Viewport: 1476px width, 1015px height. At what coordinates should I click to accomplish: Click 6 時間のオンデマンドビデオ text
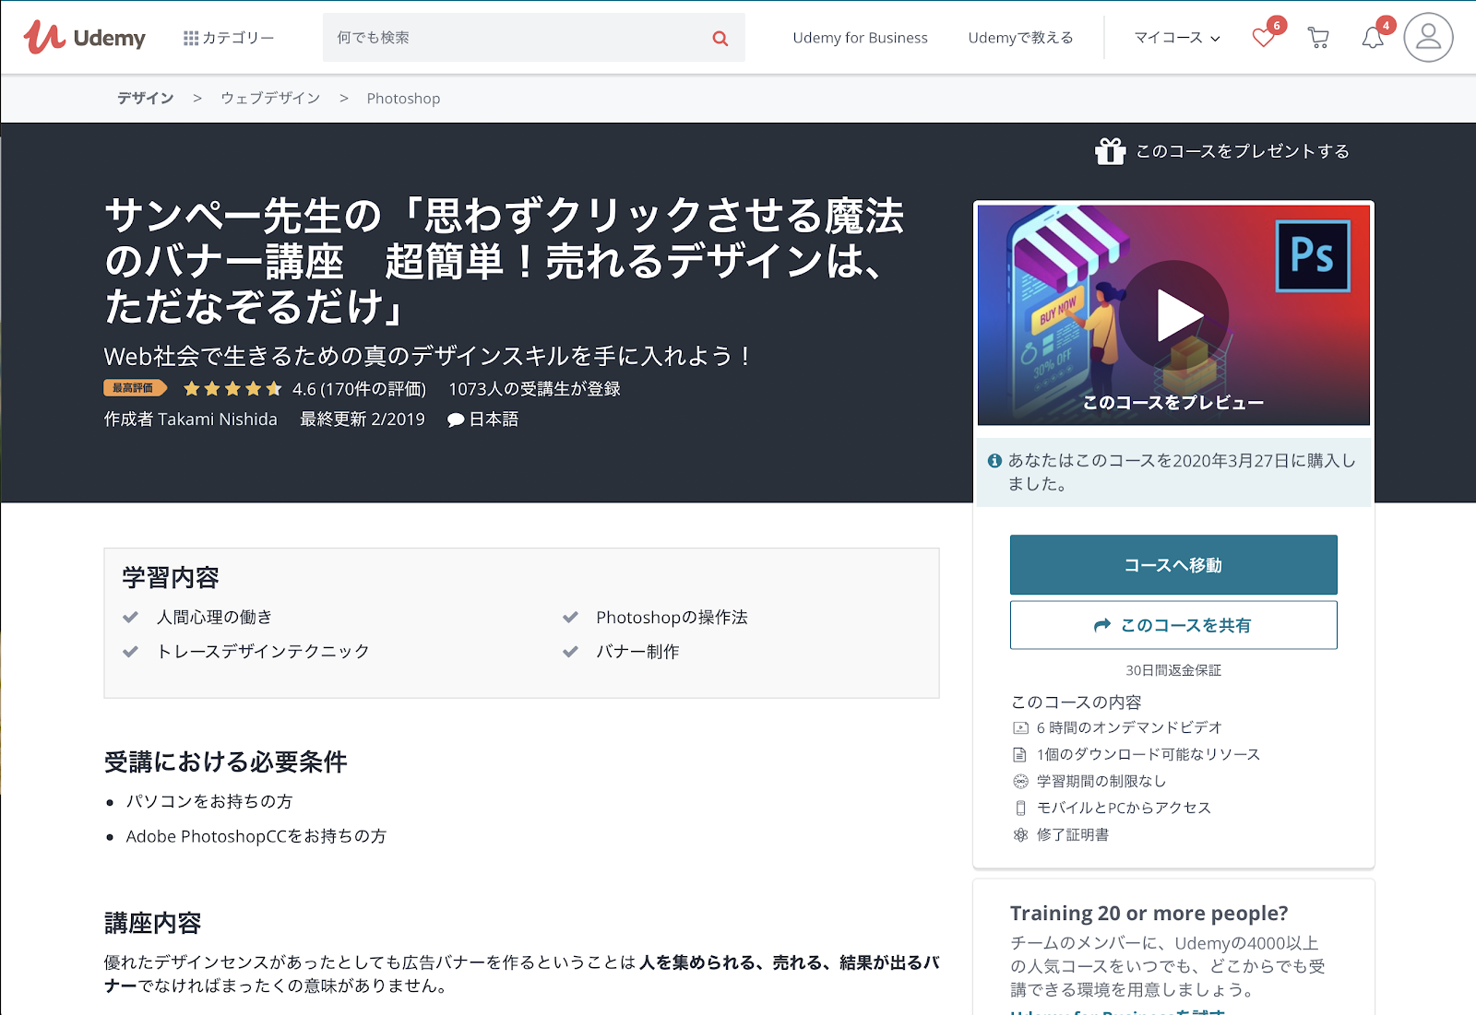coord(1129,728)
